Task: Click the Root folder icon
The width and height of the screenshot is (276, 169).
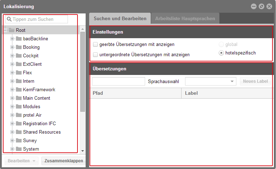Action: pos(12,30)
